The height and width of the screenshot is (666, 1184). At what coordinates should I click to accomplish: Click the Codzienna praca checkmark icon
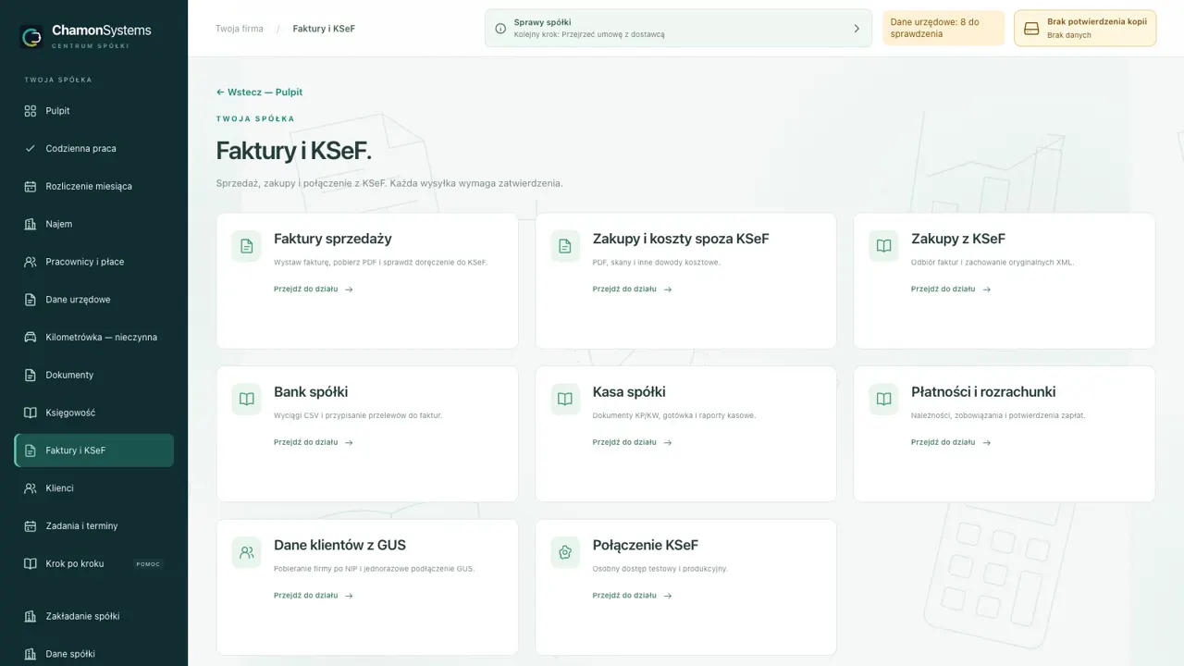(x=30, y=149)
